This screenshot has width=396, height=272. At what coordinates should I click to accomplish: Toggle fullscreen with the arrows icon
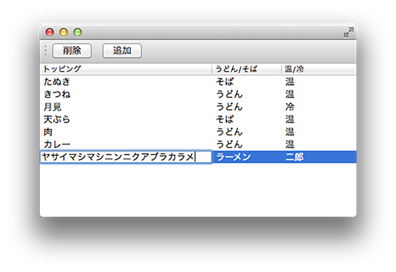349,32
